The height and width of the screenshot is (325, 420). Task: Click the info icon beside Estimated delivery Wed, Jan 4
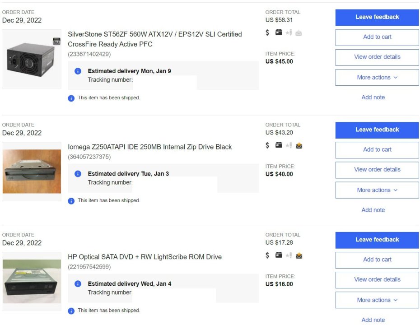click(x=78, y=284)
